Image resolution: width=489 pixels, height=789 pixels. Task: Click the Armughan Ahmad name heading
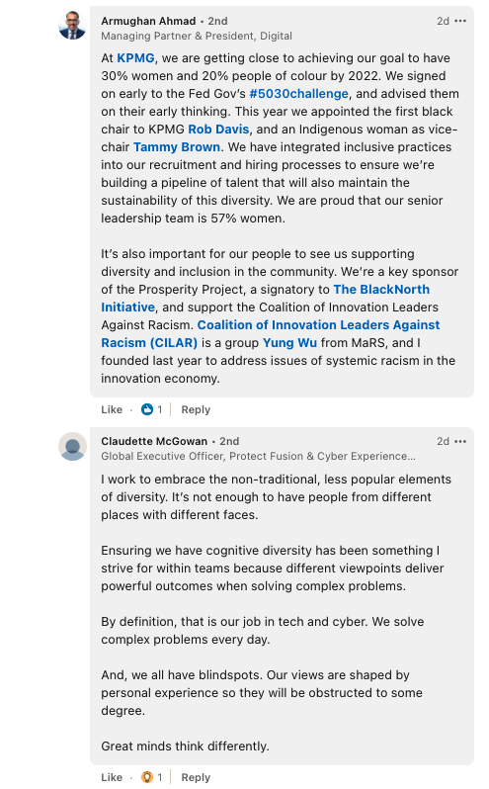pos(148,21)
